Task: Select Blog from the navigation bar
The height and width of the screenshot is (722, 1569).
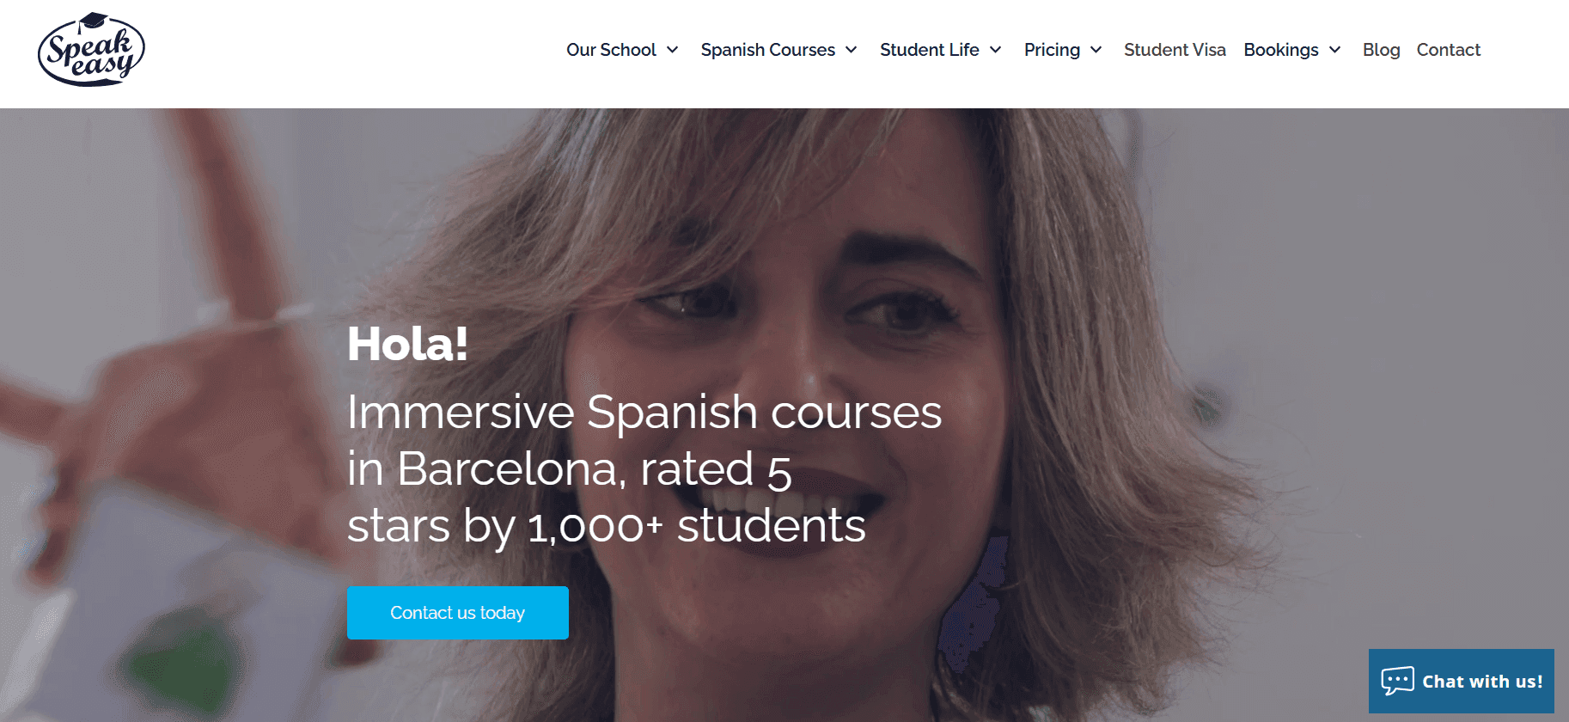Action: (1381, 50)
